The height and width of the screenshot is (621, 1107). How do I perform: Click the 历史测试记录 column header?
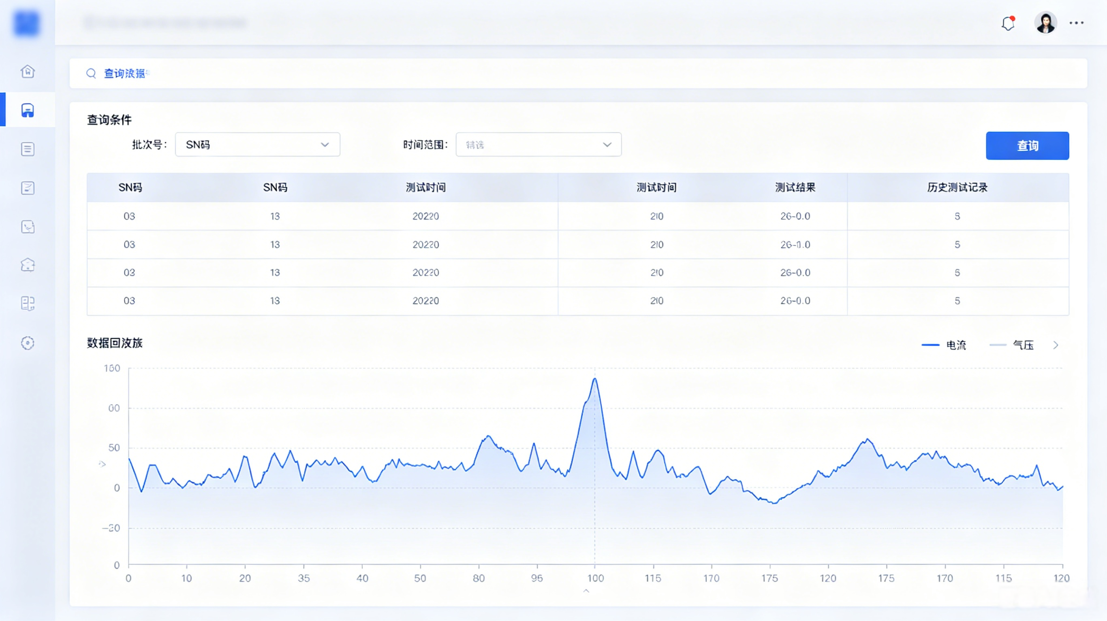[x=957, y=188]
